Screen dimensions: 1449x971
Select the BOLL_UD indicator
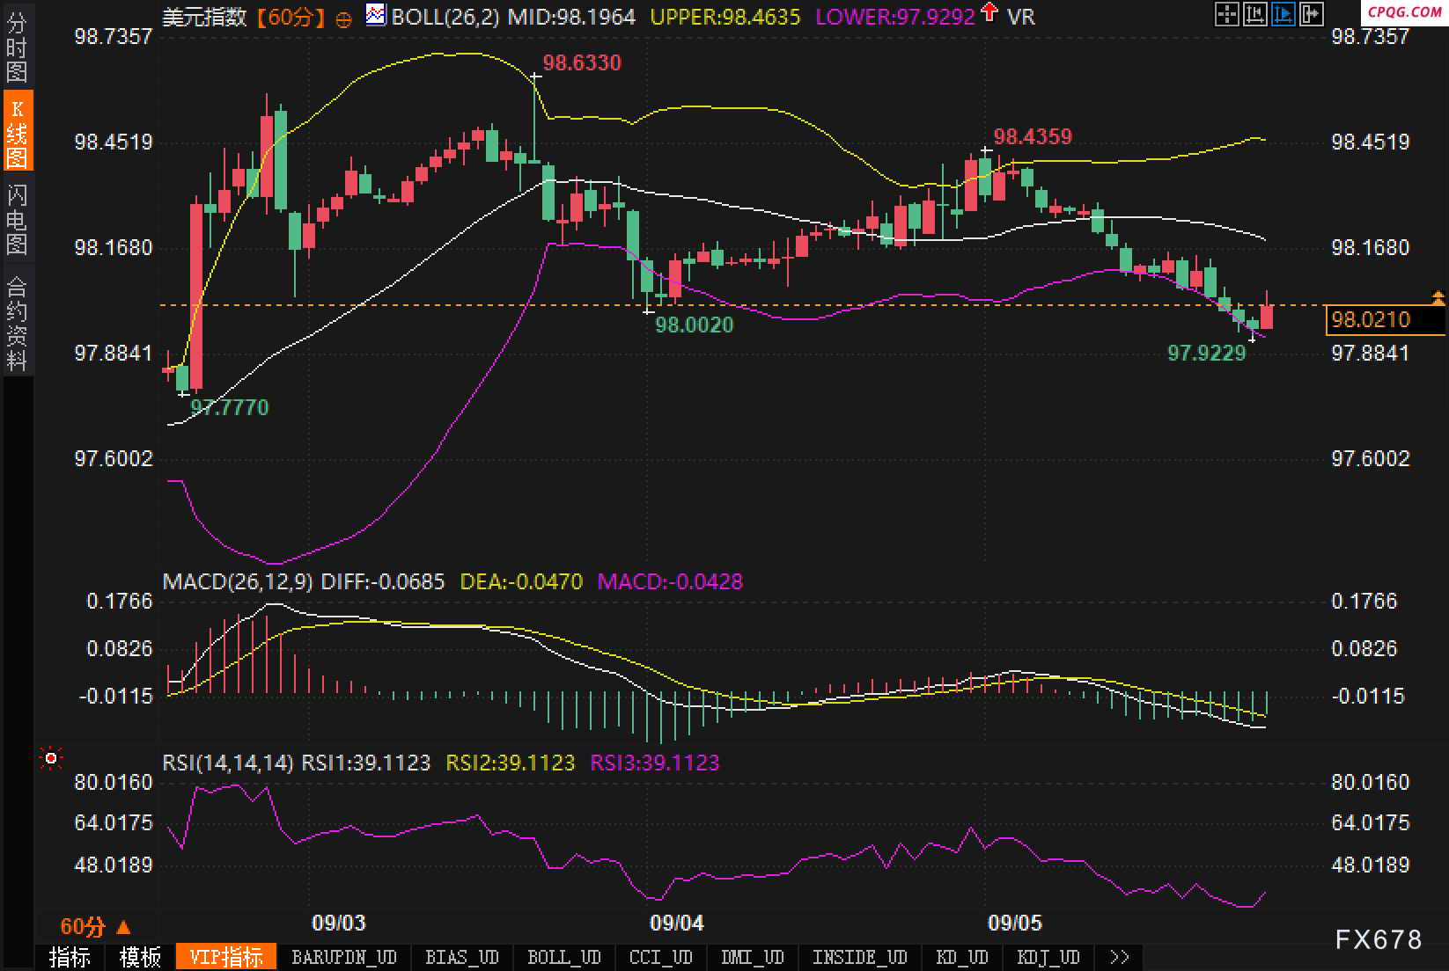click(564, 958)
